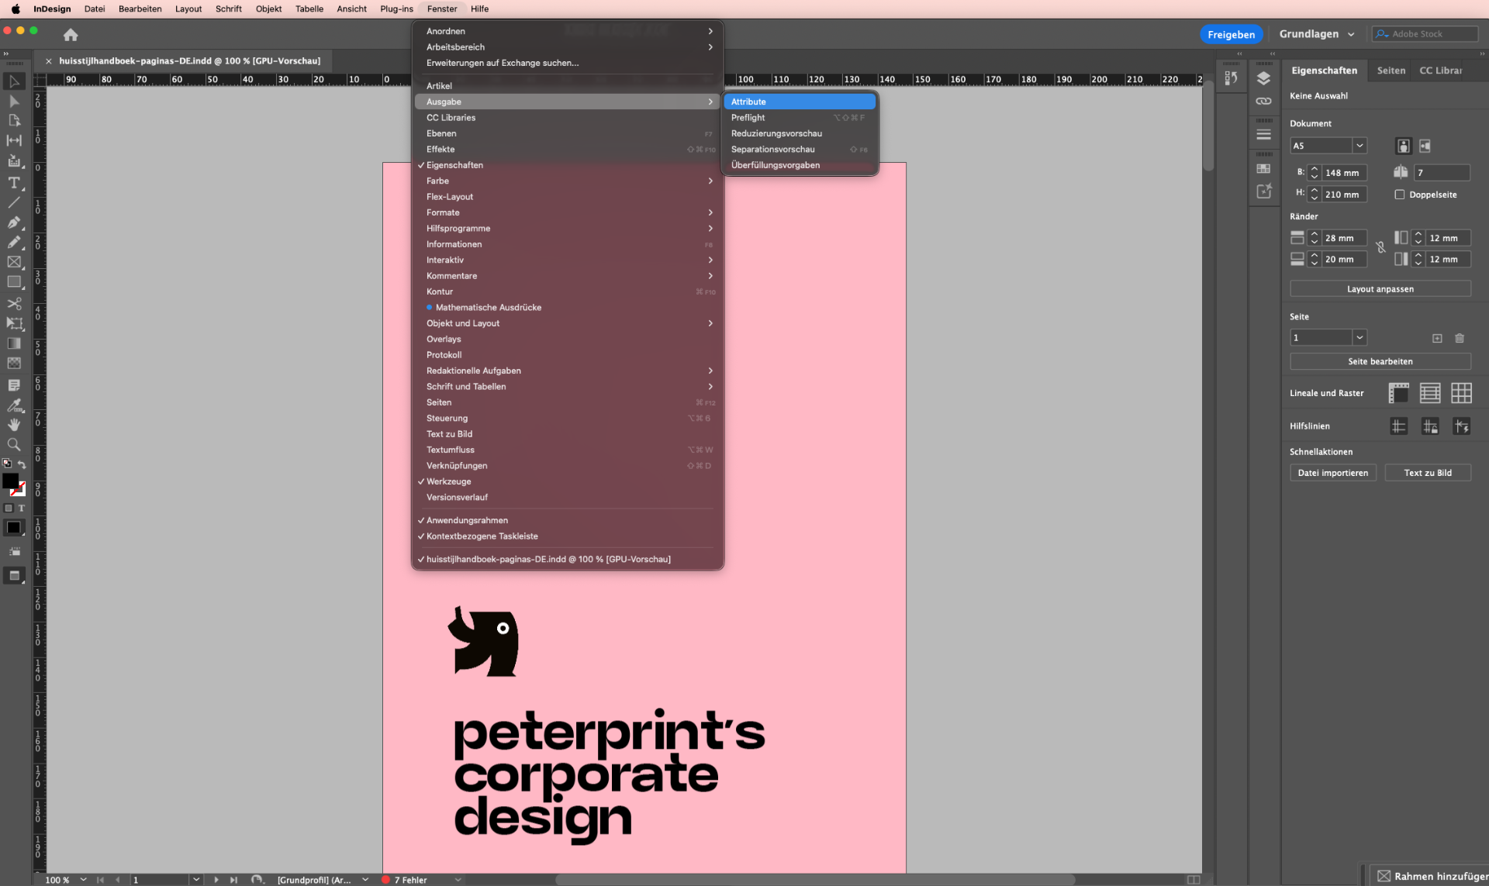Select the Free Transform tool
Viewport: 1489px width, 886px height.
pos(14,323)
